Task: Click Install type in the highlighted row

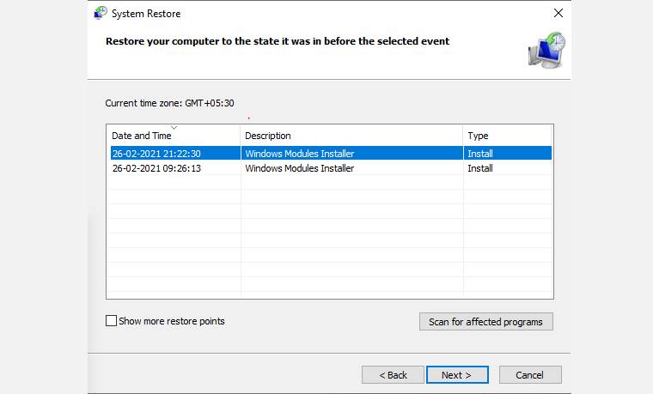Action: 479,154
